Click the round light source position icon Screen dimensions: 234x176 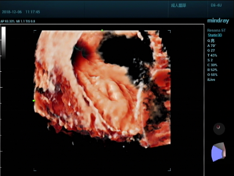coord(219,129)
